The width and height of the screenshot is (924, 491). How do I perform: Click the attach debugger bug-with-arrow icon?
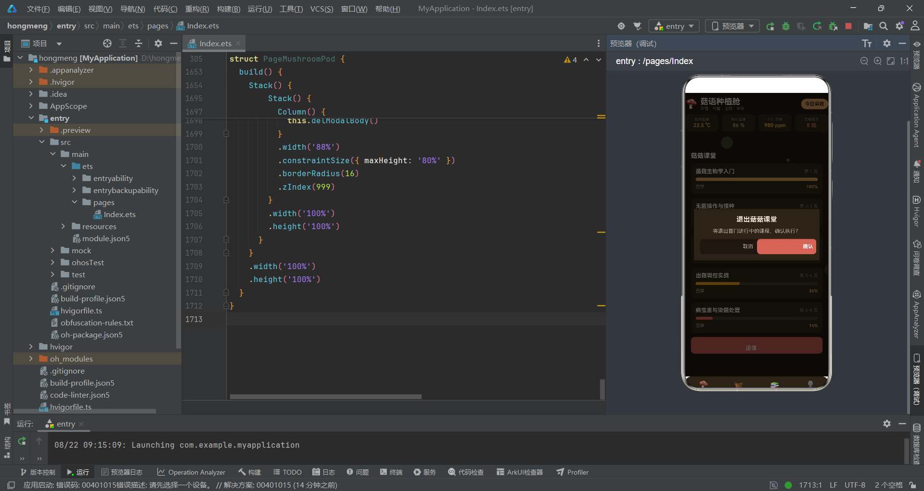coord(833,26)
